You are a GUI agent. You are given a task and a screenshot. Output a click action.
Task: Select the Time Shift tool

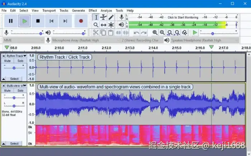(x=103, y=25)
